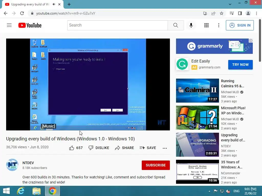The image size is (262, 196).
Task: Pause the playing video player
Action: click(88, 84)
